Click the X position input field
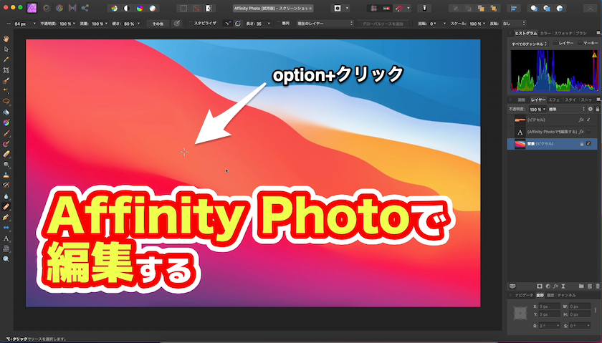The image size is (602, 343). tap(550, 306)
